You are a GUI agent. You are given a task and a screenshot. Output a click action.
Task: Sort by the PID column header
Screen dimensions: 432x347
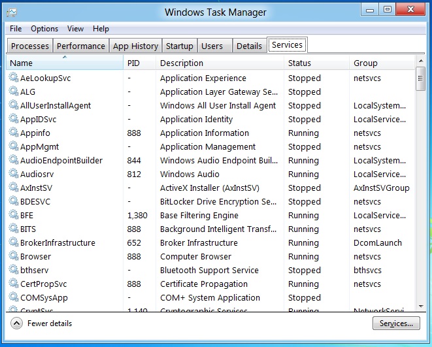(140, 63)
